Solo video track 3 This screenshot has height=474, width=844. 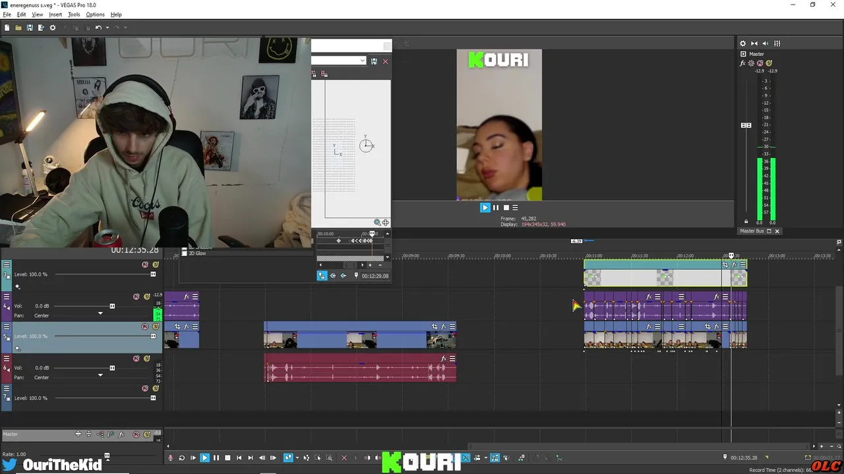click(x=156, y=265)
